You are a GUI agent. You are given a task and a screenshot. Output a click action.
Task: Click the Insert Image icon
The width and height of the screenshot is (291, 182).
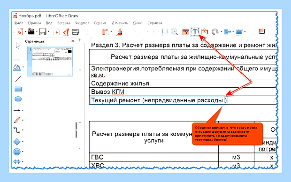pos(185,32)
